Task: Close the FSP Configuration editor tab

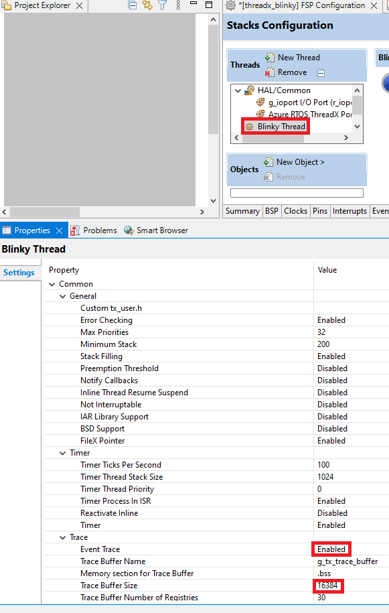Action: pyautogui.click(x=374, y=5)
